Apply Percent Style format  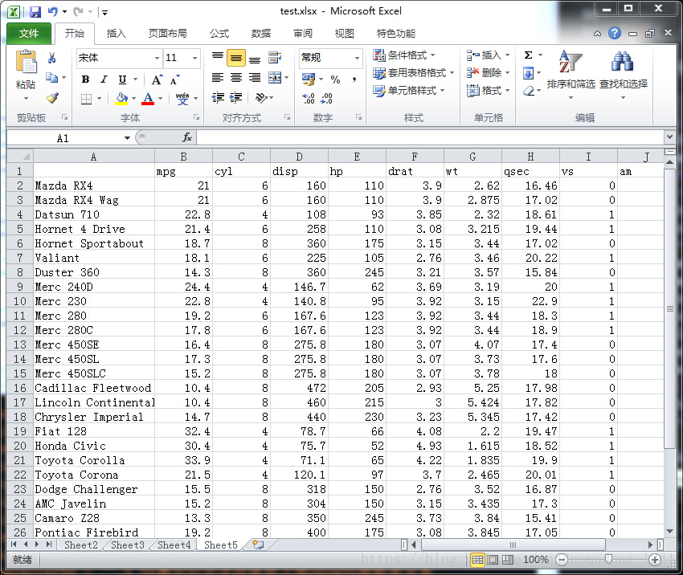[x=335, y=80]
